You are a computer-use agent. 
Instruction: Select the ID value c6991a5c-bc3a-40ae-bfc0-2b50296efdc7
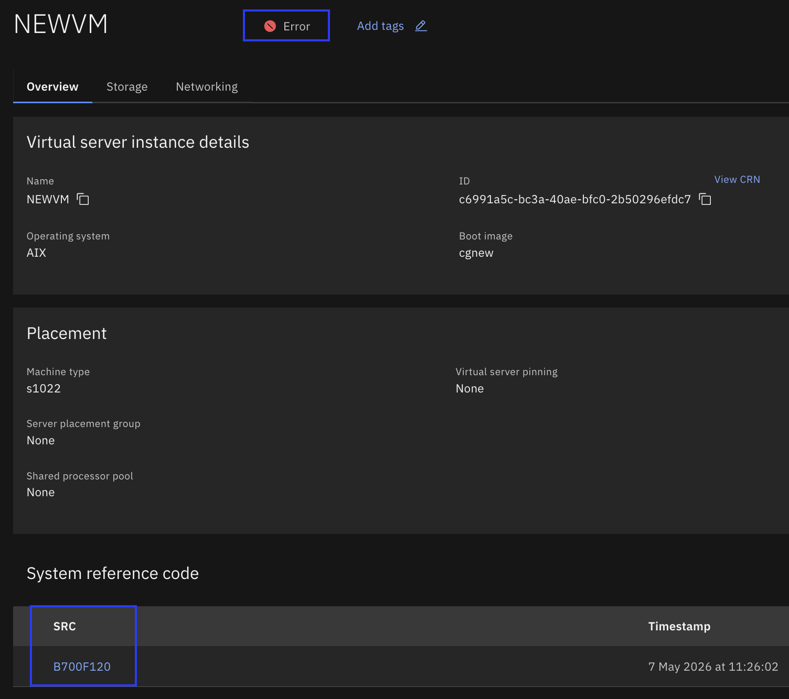point(575,199)
